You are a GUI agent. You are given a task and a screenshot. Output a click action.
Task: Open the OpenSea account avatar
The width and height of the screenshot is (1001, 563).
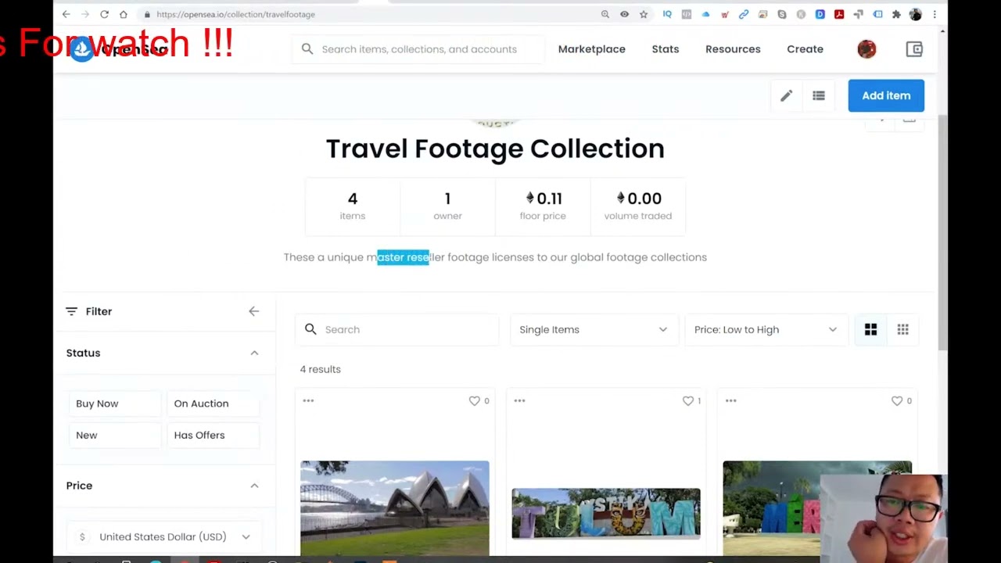[x=866, y=49]
